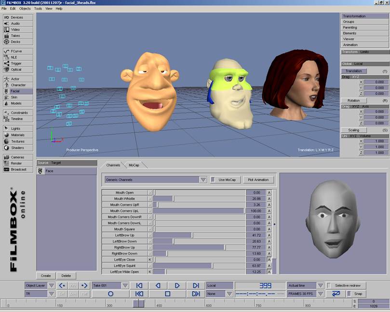Open the Take 001 dropdown

(125, 285)
